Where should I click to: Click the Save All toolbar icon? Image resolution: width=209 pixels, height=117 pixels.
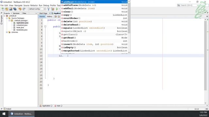[15, 9]
